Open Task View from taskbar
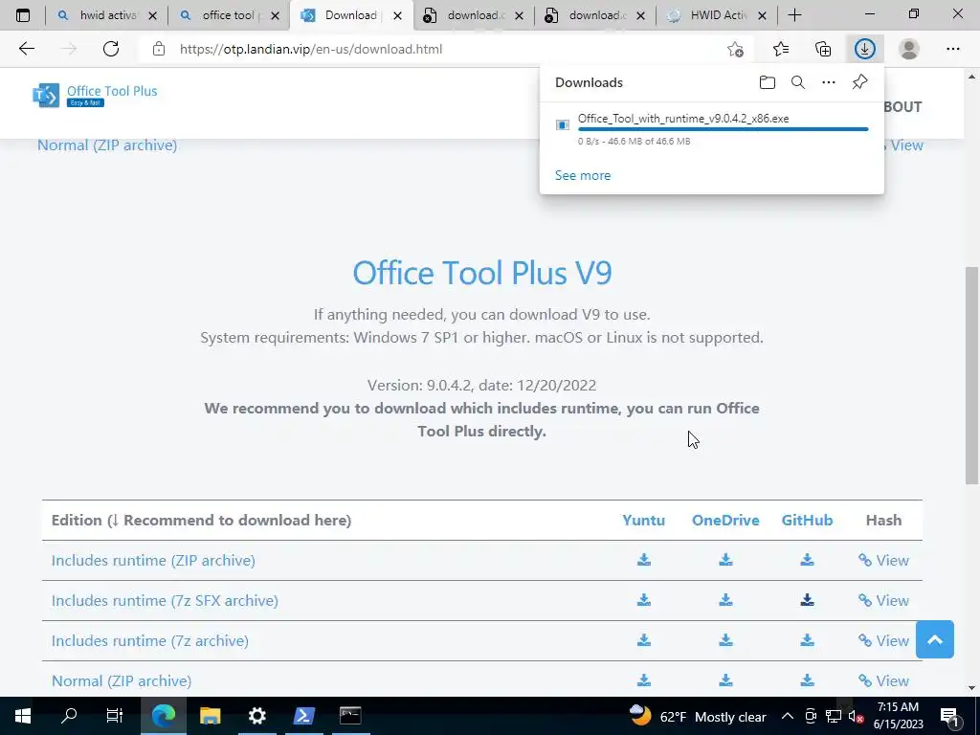The height and width of the screenshot is (735, 980). click(115, 716)
